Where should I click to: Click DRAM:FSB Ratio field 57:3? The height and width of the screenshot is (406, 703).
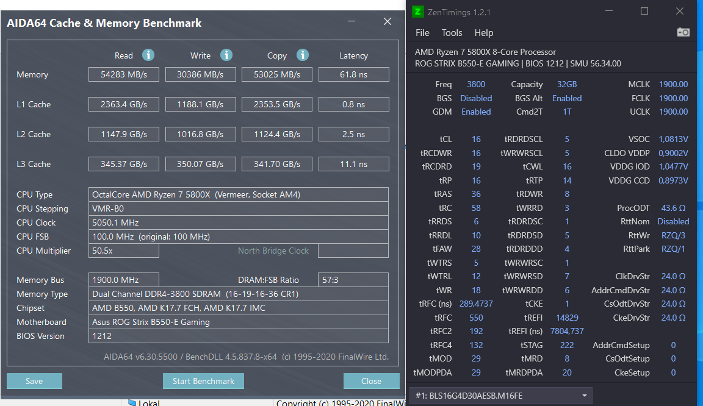[x=353, y=280]
